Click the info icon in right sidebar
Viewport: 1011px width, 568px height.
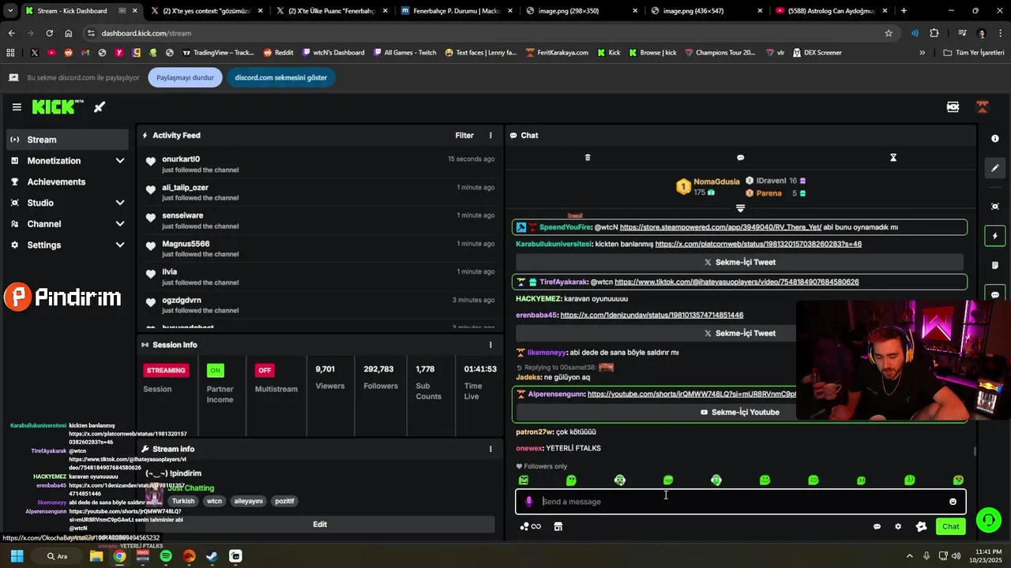995,139
